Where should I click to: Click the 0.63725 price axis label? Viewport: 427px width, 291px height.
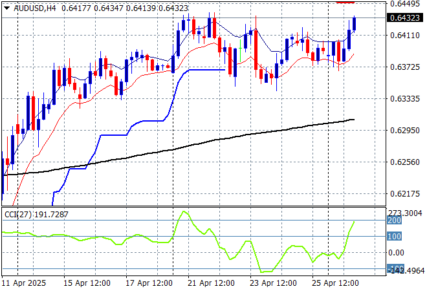[x=405, y=67]
